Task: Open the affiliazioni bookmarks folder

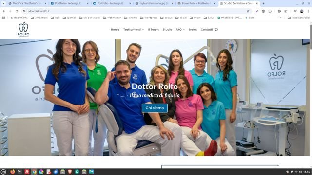Action: pos(39,17)
